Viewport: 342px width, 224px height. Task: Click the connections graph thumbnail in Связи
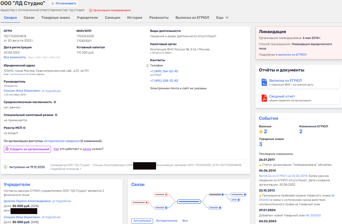pos(189,201)
